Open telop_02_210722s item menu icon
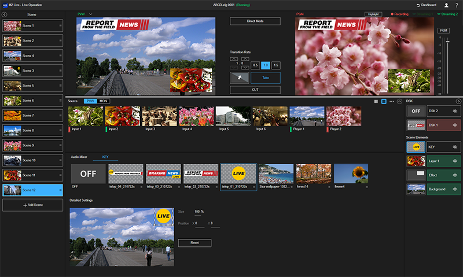This screenshot has width=463, height=277. click(x=216, y=187)
